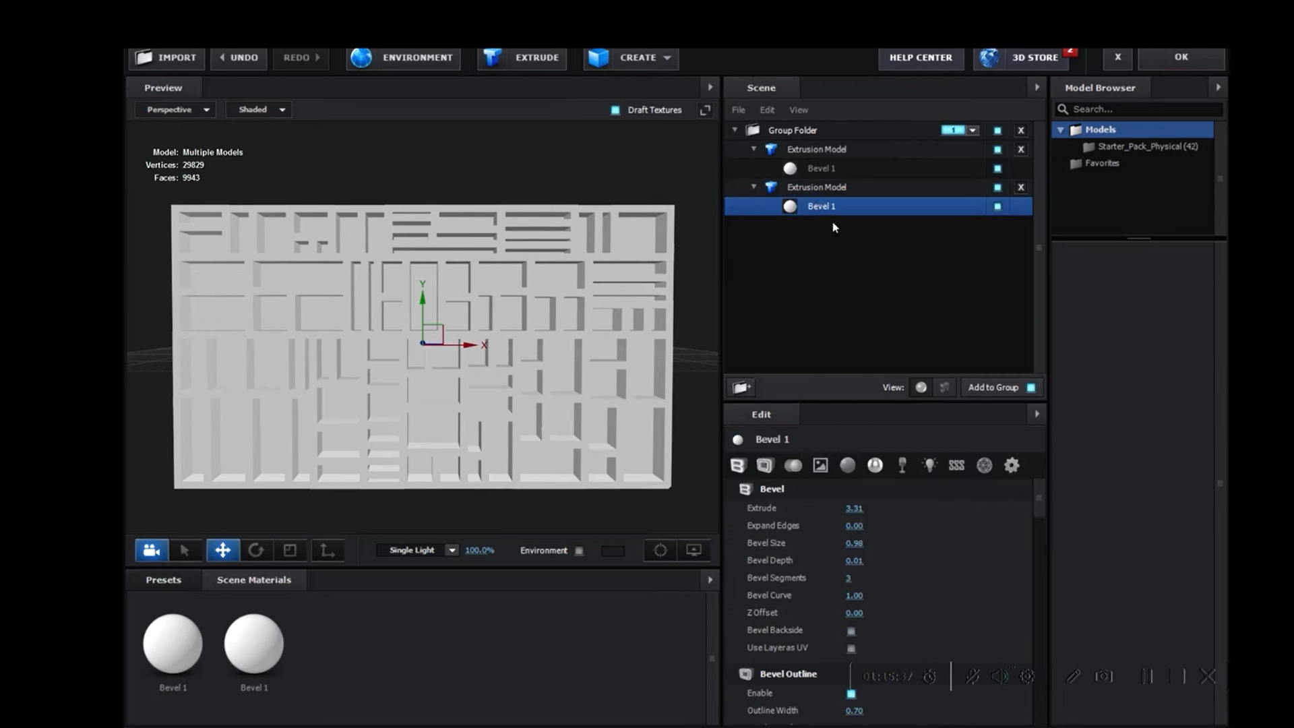Switch to the Presets tab
The width and height of the screenshot is (1294, 728).
coord(164,580)
